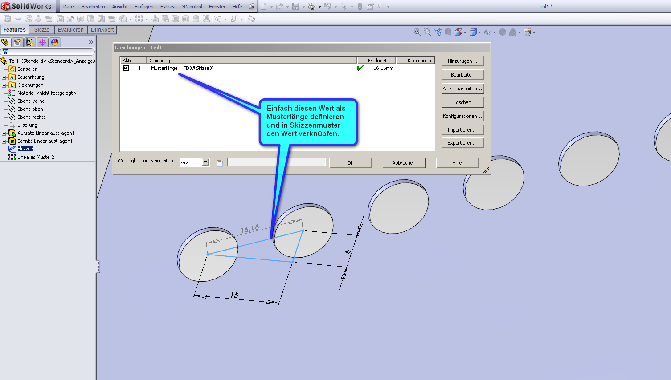Open the Fenster menu
Image resolution: width=671 pixels, height=380 pixels.
click(x=217, y=7)
